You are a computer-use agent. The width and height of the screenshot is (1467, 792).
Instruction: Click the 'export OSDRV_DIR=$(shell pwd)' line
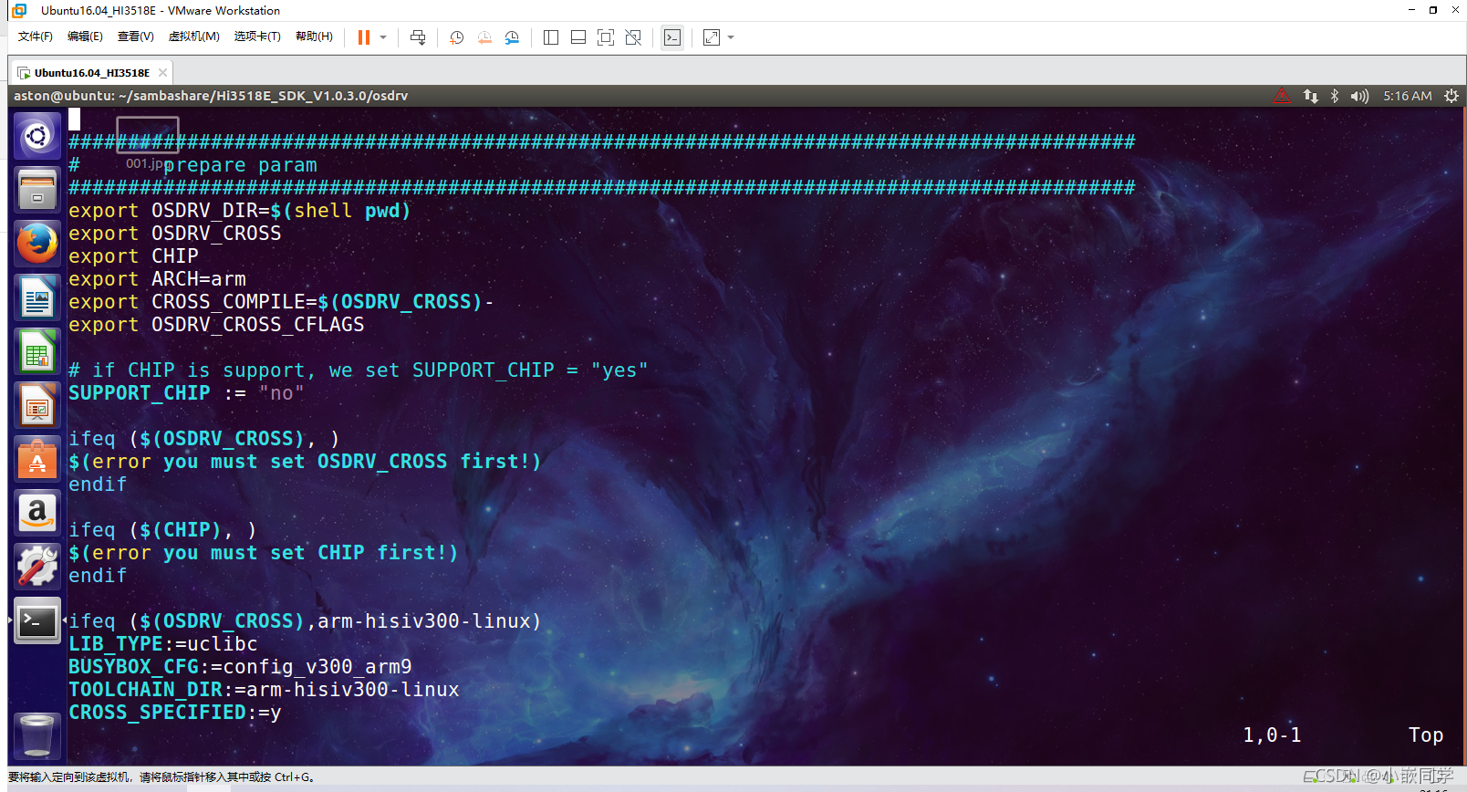[x=240, y=211]
